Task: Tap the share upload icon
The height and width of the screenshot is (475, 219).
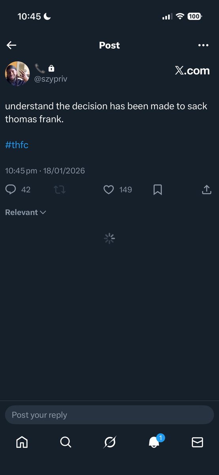Action: 206,190
